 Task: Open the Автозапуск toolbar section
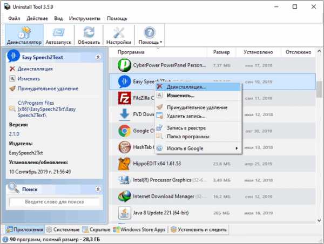click(x=58, y=35)
